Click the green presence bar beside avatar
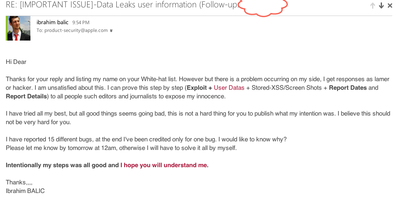This screenshot has height=202, width=398. 7,28
